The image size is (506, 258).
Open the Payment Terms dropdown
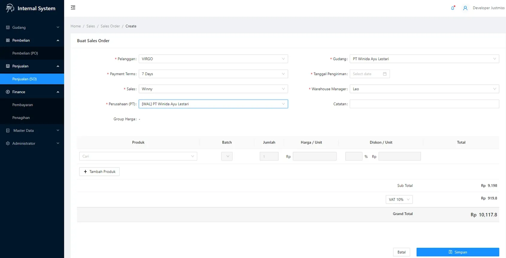pyautogui.click(x=213, y=74)
